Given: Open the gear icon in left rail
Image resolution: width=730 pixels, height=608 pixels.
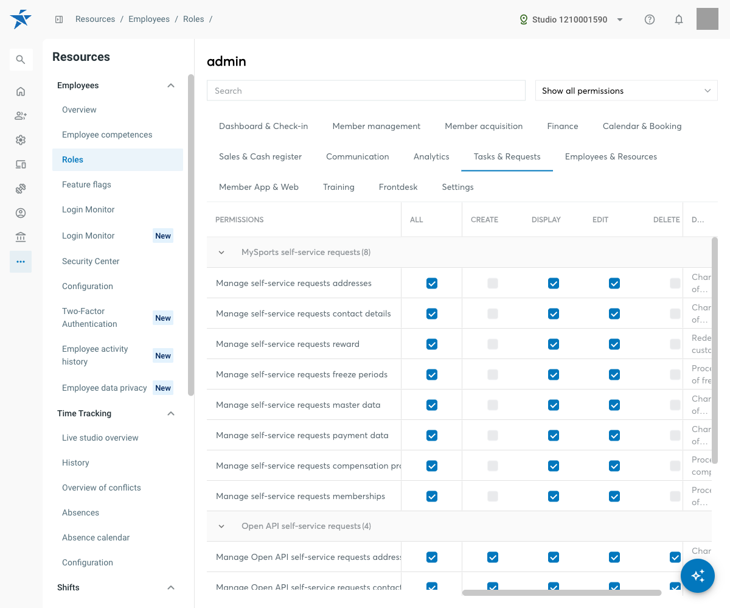Looking at the screenshot, I should (x=21, y=140).
